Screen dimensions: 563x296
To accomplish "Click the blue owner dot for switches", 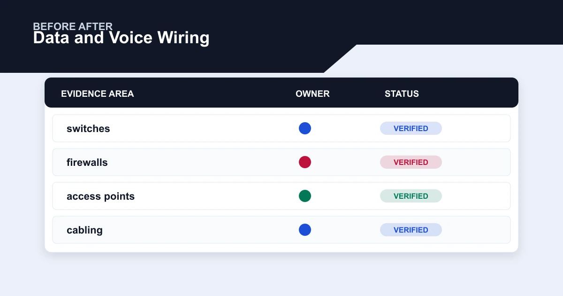I will (x=305, y=128).
